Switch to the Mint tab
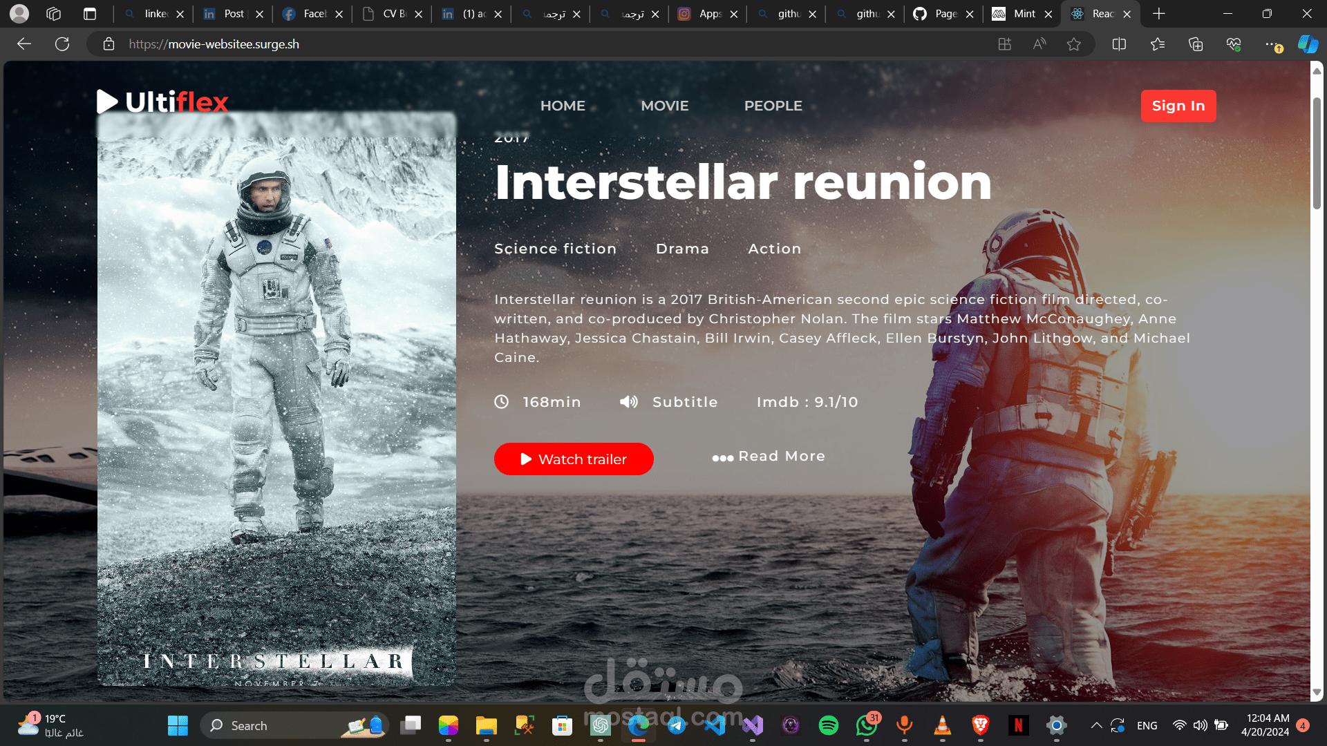 coord(1023,14)
